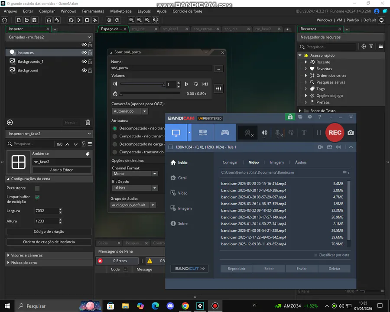Delete layer with trash can icon in Inspetor
The image size is (390, 312).
(x=88, y=122)
